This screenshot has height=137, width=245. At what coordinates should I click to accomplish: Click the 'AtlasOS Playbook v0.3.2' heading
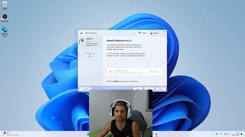[119, 41]
